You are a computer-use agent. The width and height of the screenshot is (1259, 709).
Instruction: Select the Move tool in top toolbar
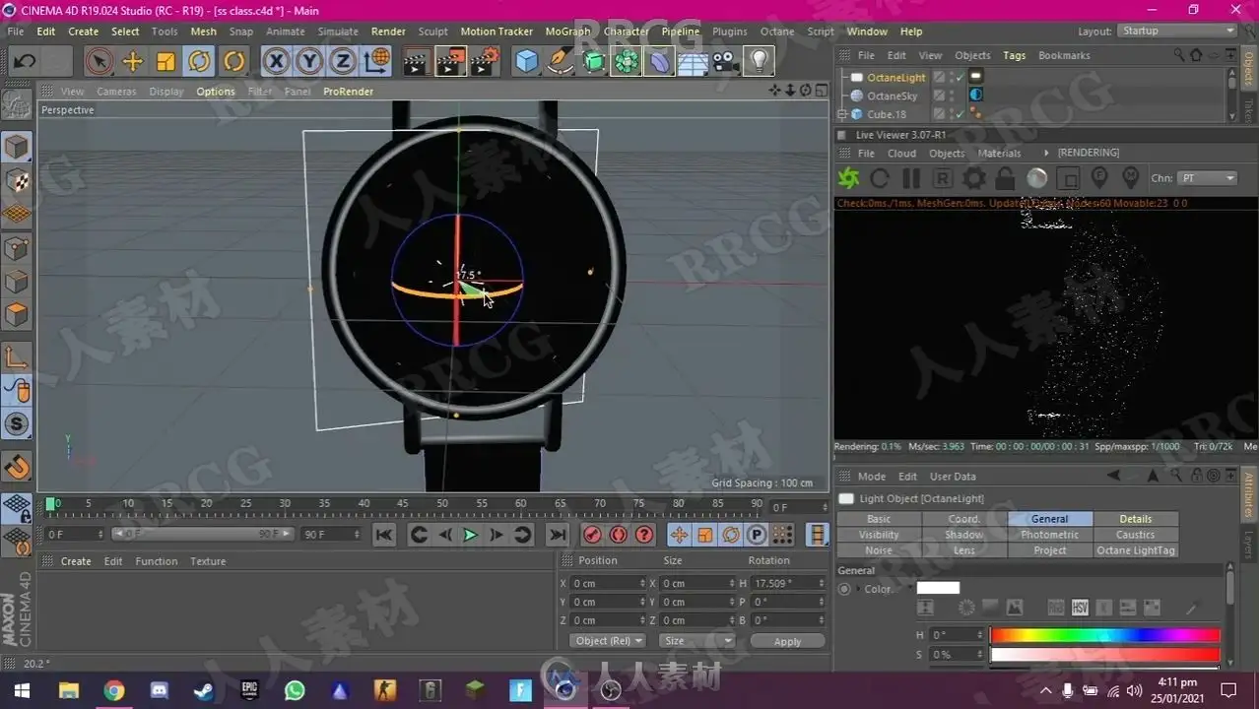pyautogui.click(x=132, y=62)
